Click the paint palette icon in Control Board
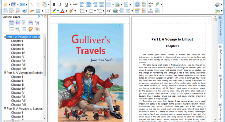This screenshot has width=225, height=122. (x=31, y=29)
